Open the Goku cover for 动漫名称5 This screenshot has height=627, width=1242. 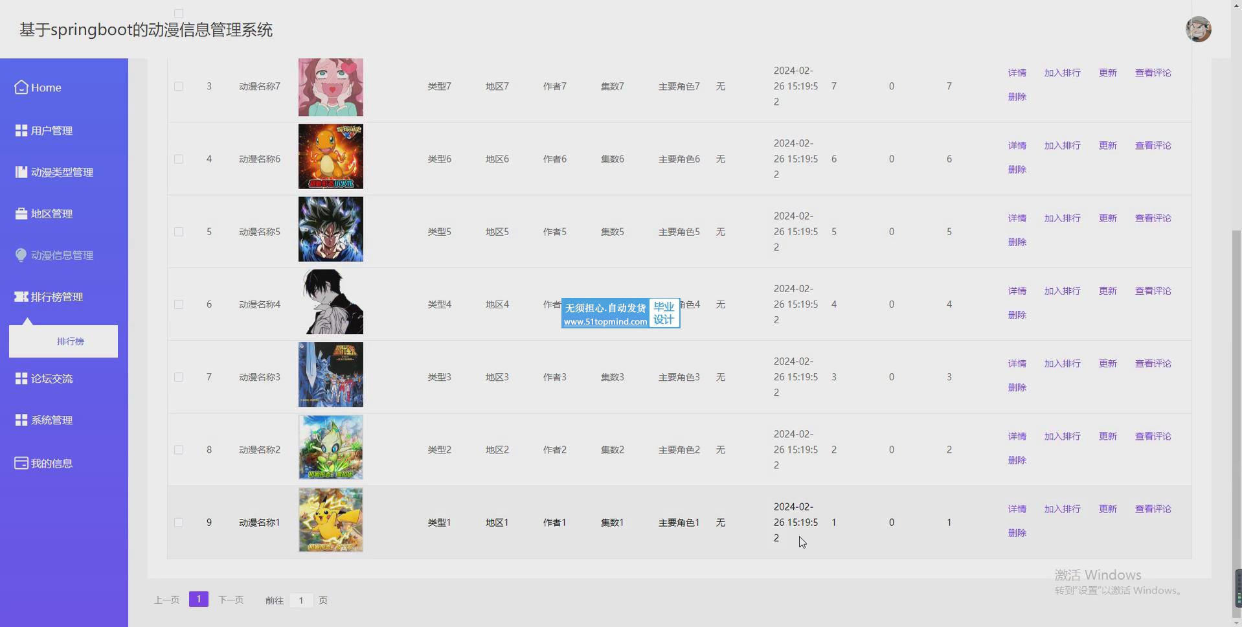tap(331, 229)
